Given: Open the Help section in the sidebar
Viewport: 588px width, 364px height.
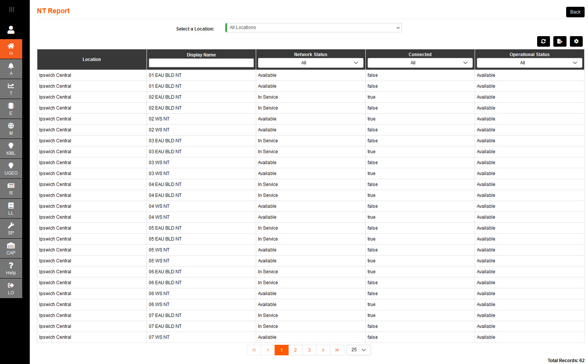Looking at the screenshot, I should (11, 268).
